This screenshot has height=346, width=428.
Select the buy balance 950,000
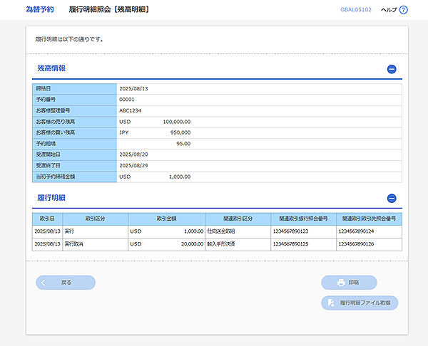[x=180, y=132]
